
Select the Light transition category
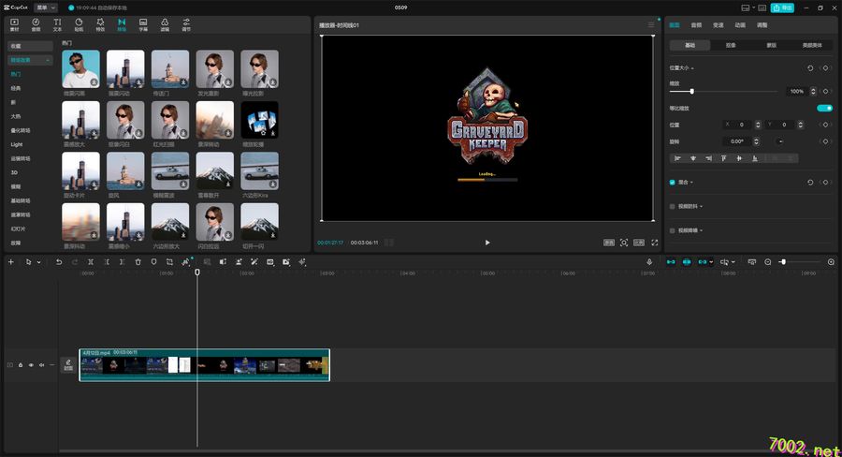point(17,144)
